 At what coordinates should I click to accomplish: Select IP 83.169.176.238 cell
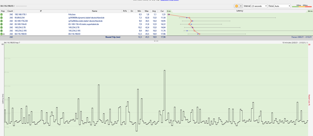(x=21, y=21)
